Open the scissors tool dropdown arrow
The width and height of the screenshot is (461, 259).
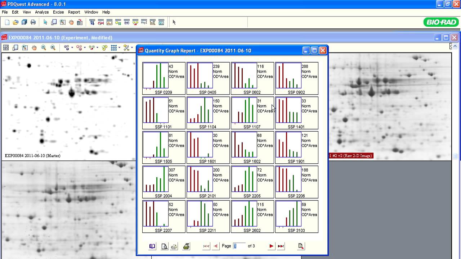coord(132,47)
